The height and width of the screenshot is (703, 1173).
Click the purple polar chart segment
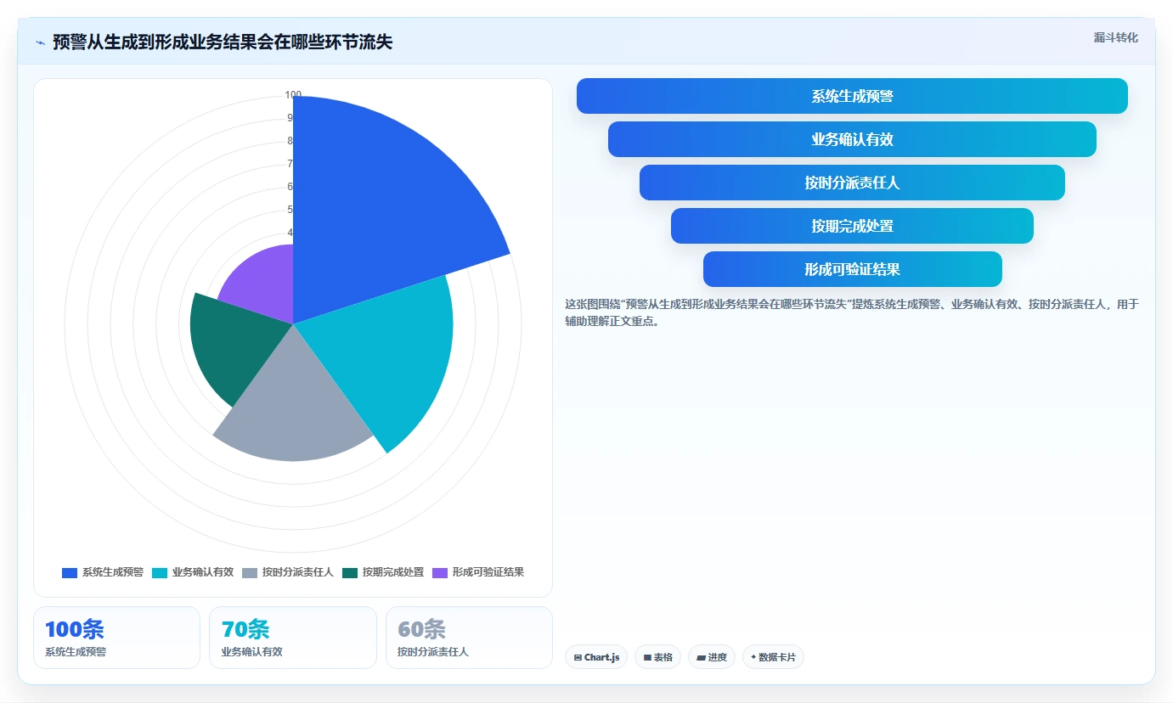tap(263, 284)
